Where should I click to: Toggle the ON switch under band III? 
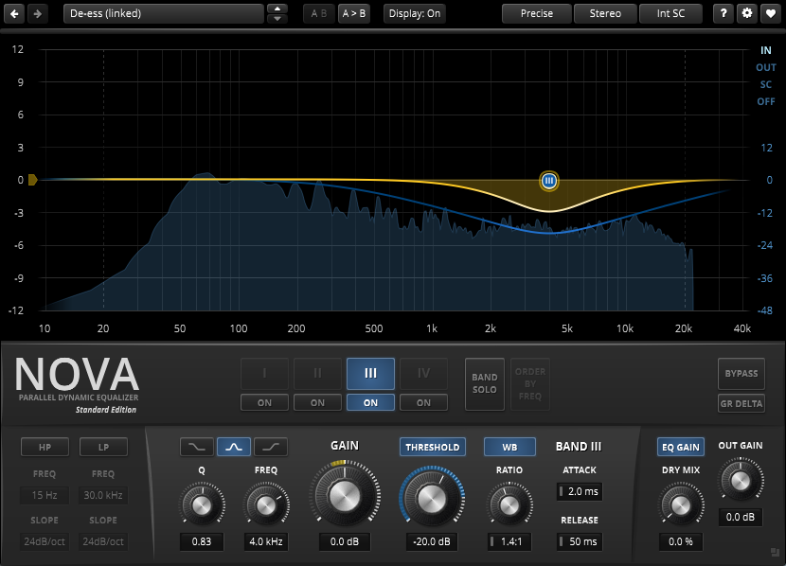pyautogui.click(x=370, y=402)
